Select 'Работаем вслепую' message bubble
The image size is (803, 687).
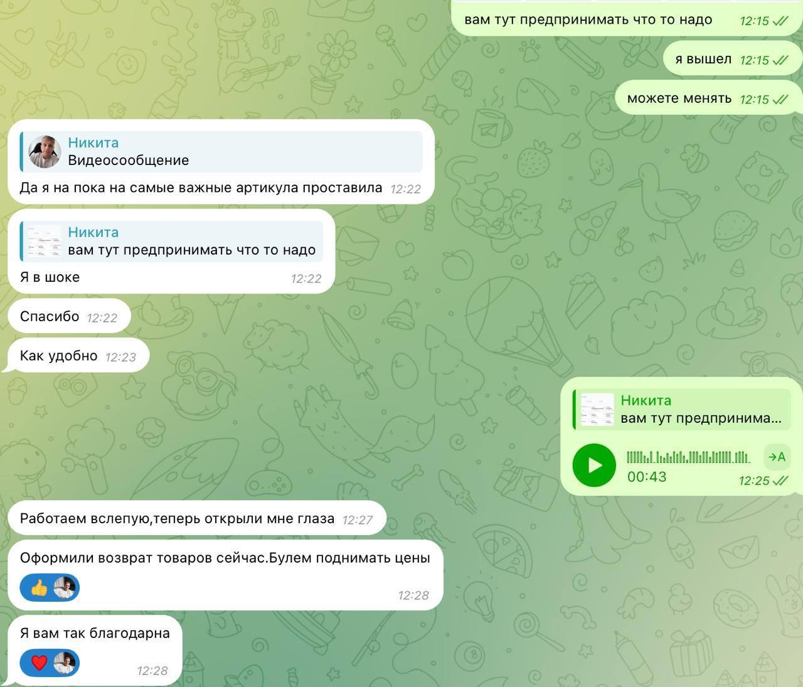point(196,518)
